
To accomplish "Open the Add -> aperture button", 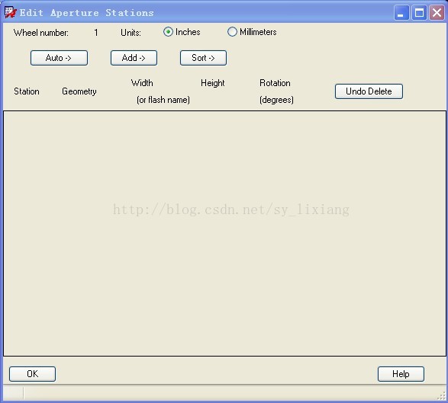I will 134,58.
